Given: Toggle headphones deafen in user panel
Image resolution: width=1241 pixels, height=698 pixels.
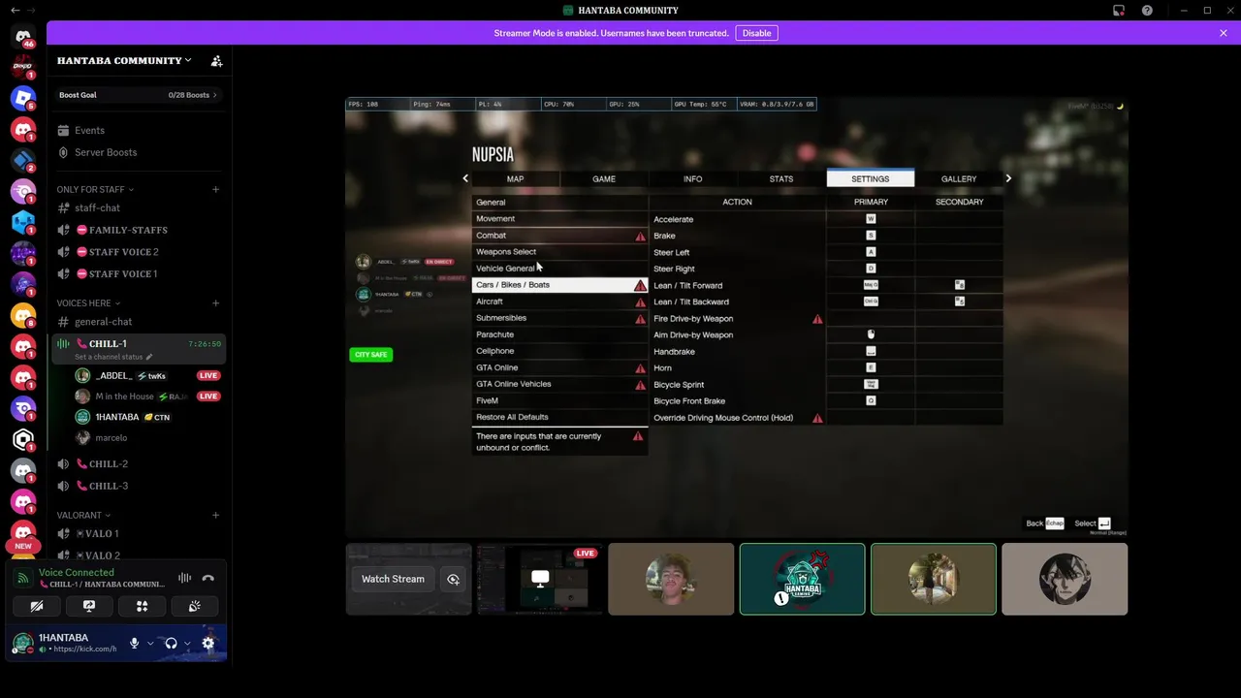Looking at the screenshot, I should pyautogui.click(x=171, y=643).
